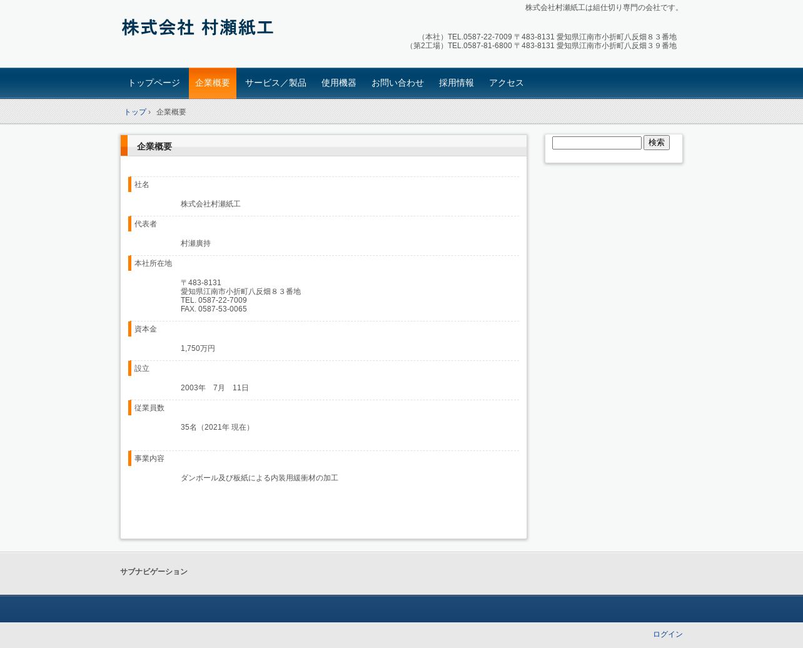Viewport: 803px width, 648px height.
Task: Click the サブナビゲーション footer heading
Action: pyautogui.click(x=154, y=572)
